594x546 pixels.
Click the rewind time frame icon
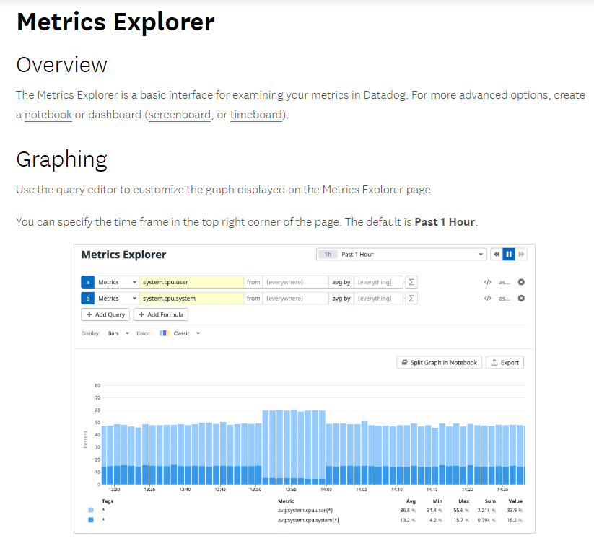point(497,255)
